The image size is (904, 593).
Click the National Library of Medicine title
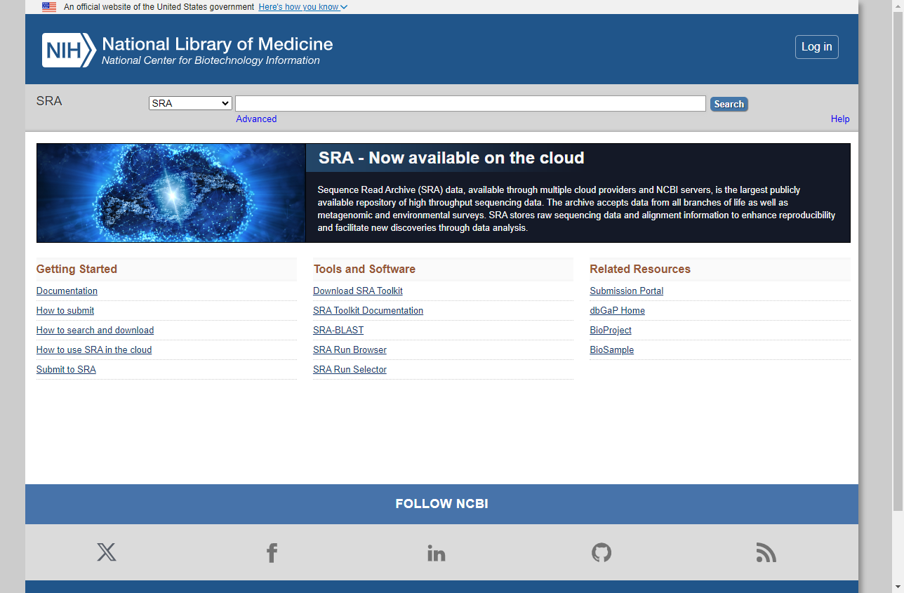(218, 44)
